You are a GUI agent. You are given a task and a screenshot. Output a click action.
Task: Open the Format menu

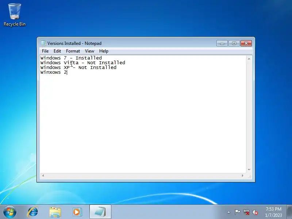click(73, 51)
